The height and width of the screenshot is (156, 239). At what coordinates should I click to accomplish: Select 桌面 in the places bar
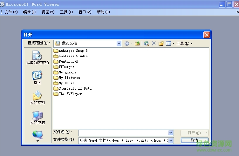click(x=37, y=78)
